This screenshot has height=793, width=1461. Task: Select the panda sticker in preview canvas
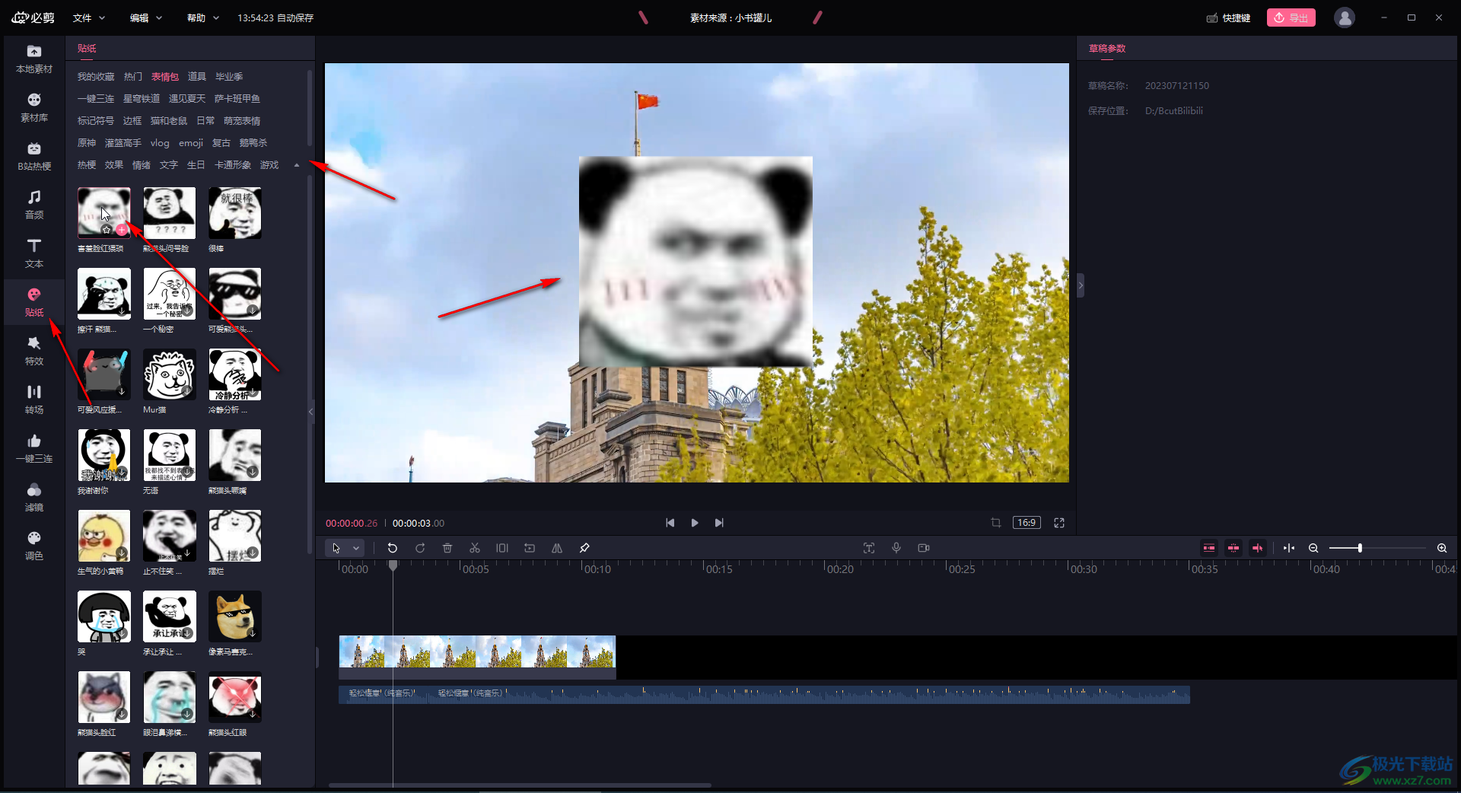click(x=695, y=261)
